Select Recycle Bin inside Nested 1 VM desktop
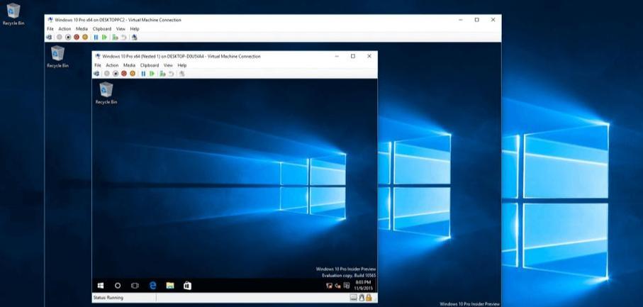This screenshot has height=307, width=643. coord(106,93)
